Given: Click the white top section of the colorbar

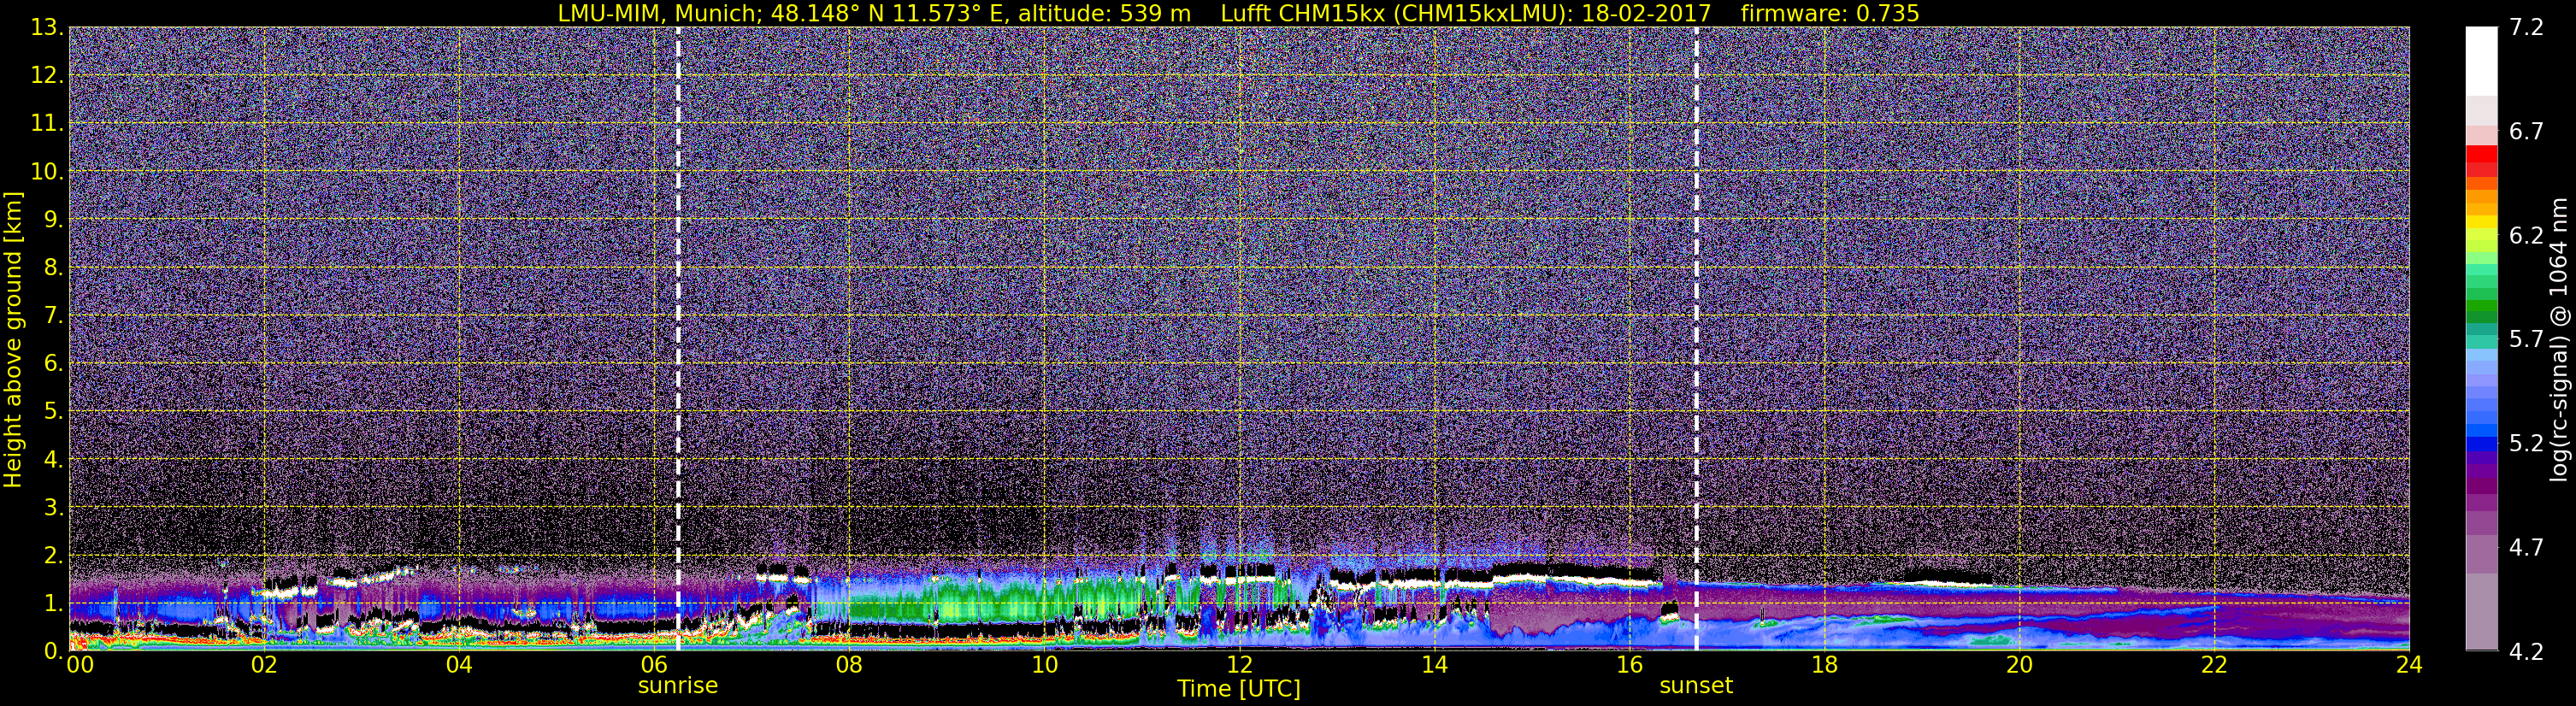Looking at the screenshot, I should tap(2481, 60).
